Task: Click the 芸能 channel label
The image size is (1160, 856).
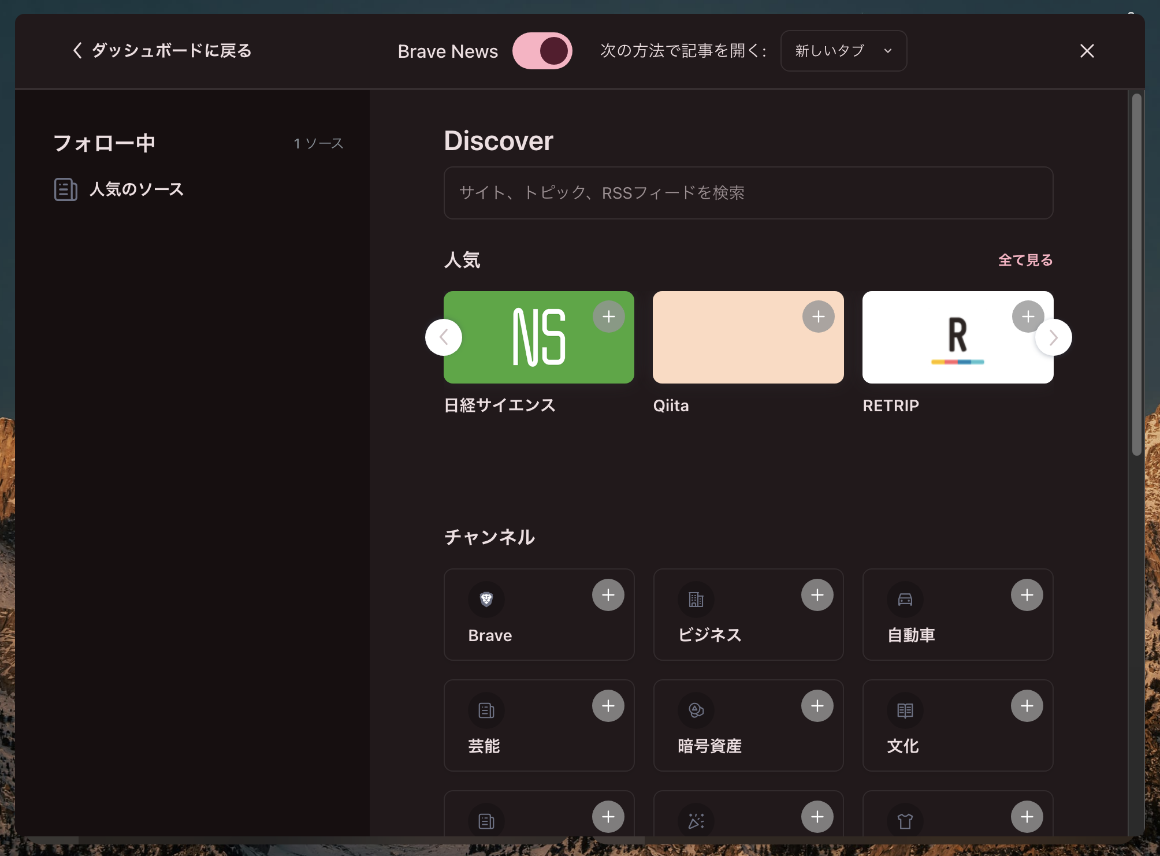Action: (x=484, y=746)
